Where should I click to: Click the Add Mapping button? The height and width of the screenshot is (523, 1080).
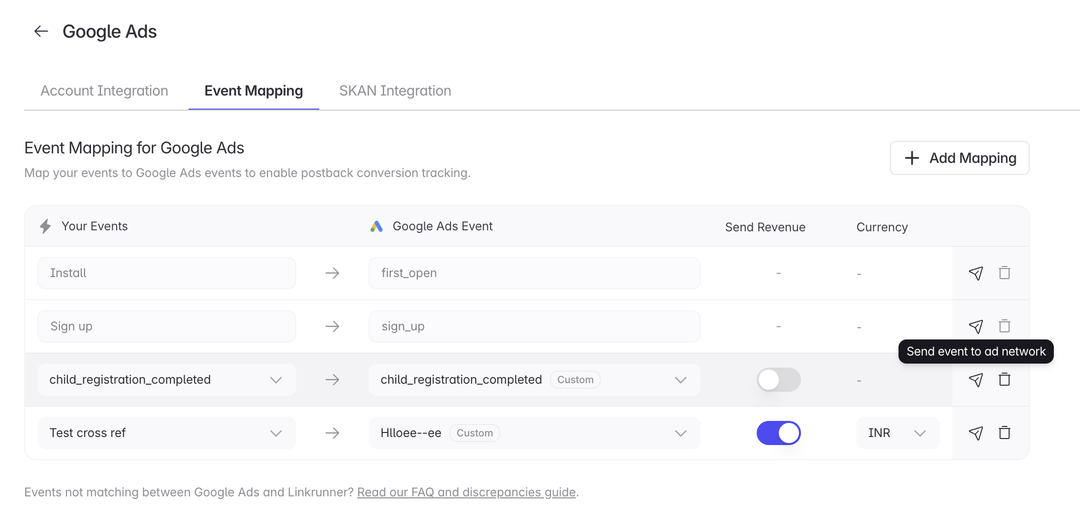pos(959,158)
